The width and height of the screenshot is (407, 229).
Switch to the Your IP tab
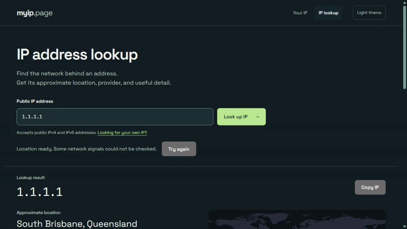tap(300, 13)
